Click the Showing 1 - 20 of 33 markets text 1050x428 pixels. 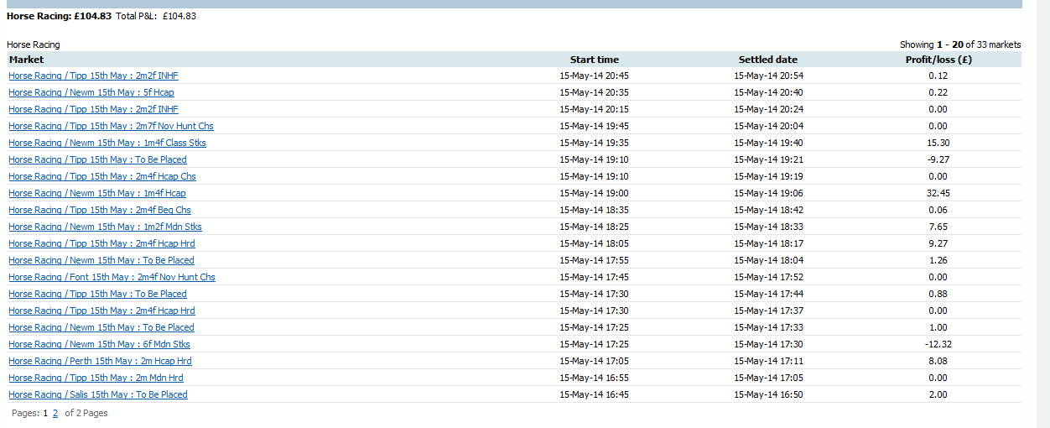pos(960,44)
